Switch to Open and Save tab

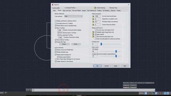point(67,11)
